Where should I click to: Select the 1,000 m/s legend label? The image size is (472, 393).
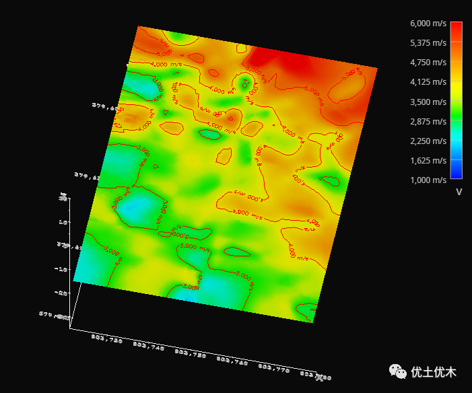pyautogui.click(x=428, y=180)
